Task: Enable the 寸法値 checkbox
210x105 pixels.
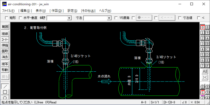Action: click(x=180, y=18)
